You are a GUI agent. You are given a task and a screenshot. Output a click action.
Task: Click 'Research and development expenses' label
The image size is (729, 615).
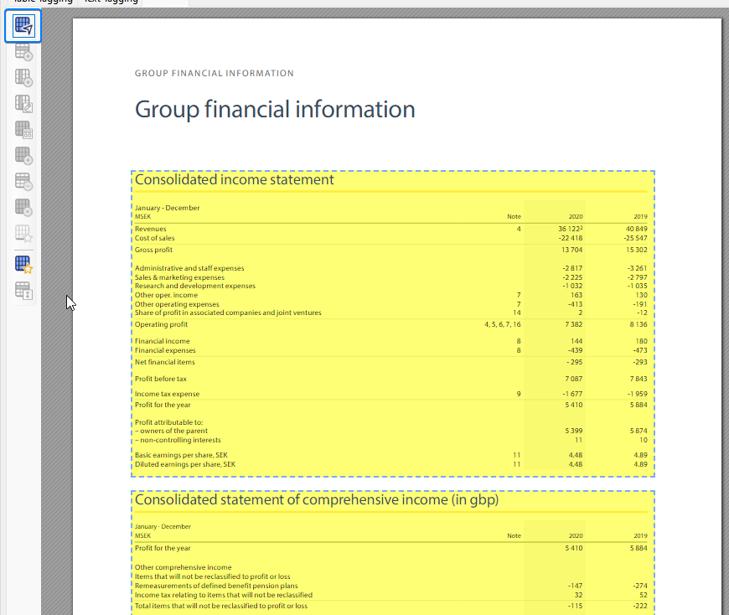[x=195, y=286]
